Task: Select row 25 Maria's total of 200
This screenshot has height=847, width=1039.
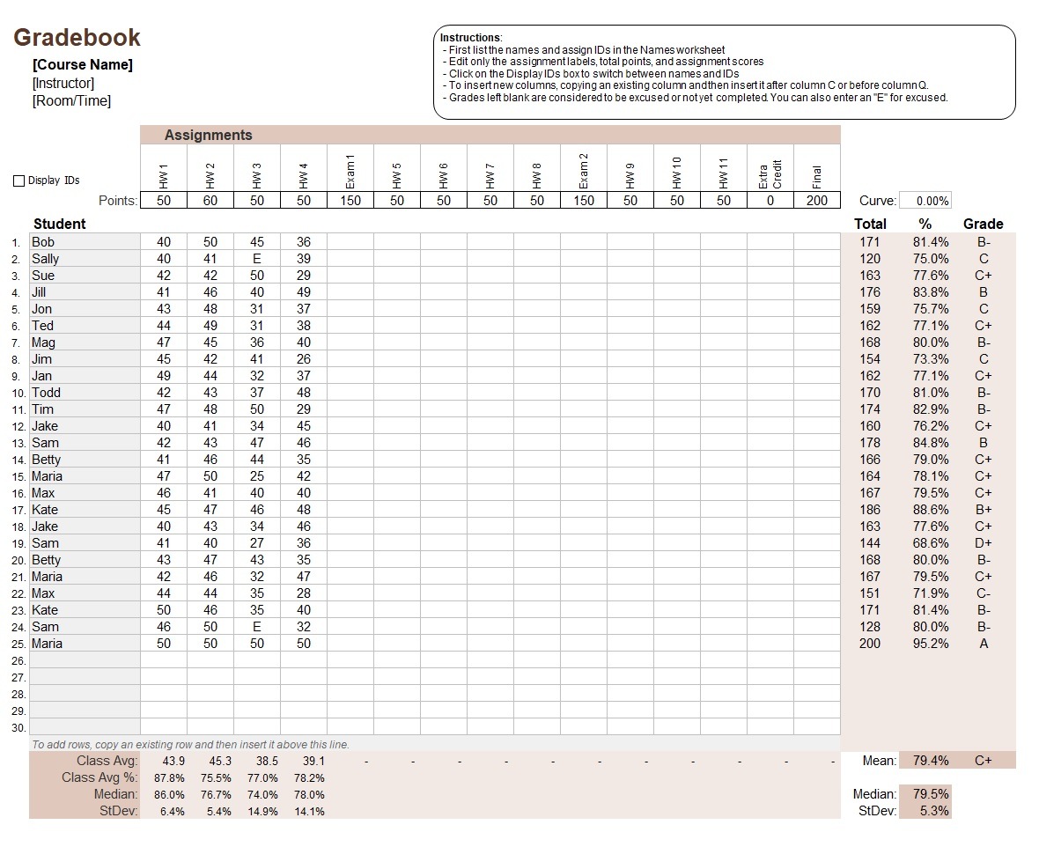Action: click(x=870, y=644)
